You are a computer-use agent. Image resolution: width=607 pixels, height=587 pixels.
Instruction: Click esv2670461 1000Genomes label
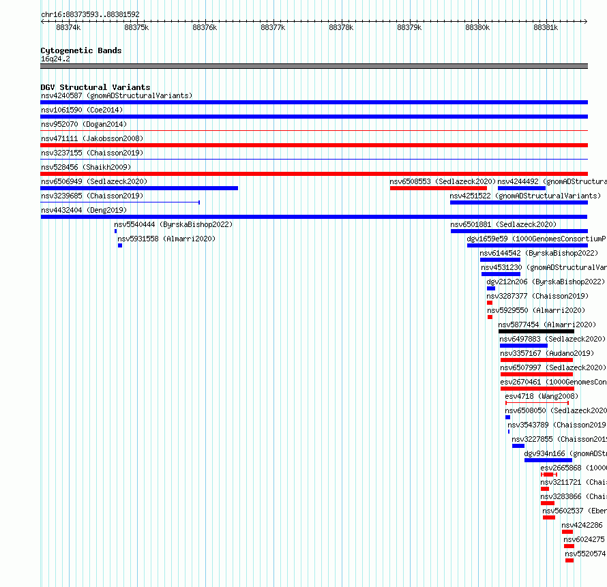[x=554, y=382]
